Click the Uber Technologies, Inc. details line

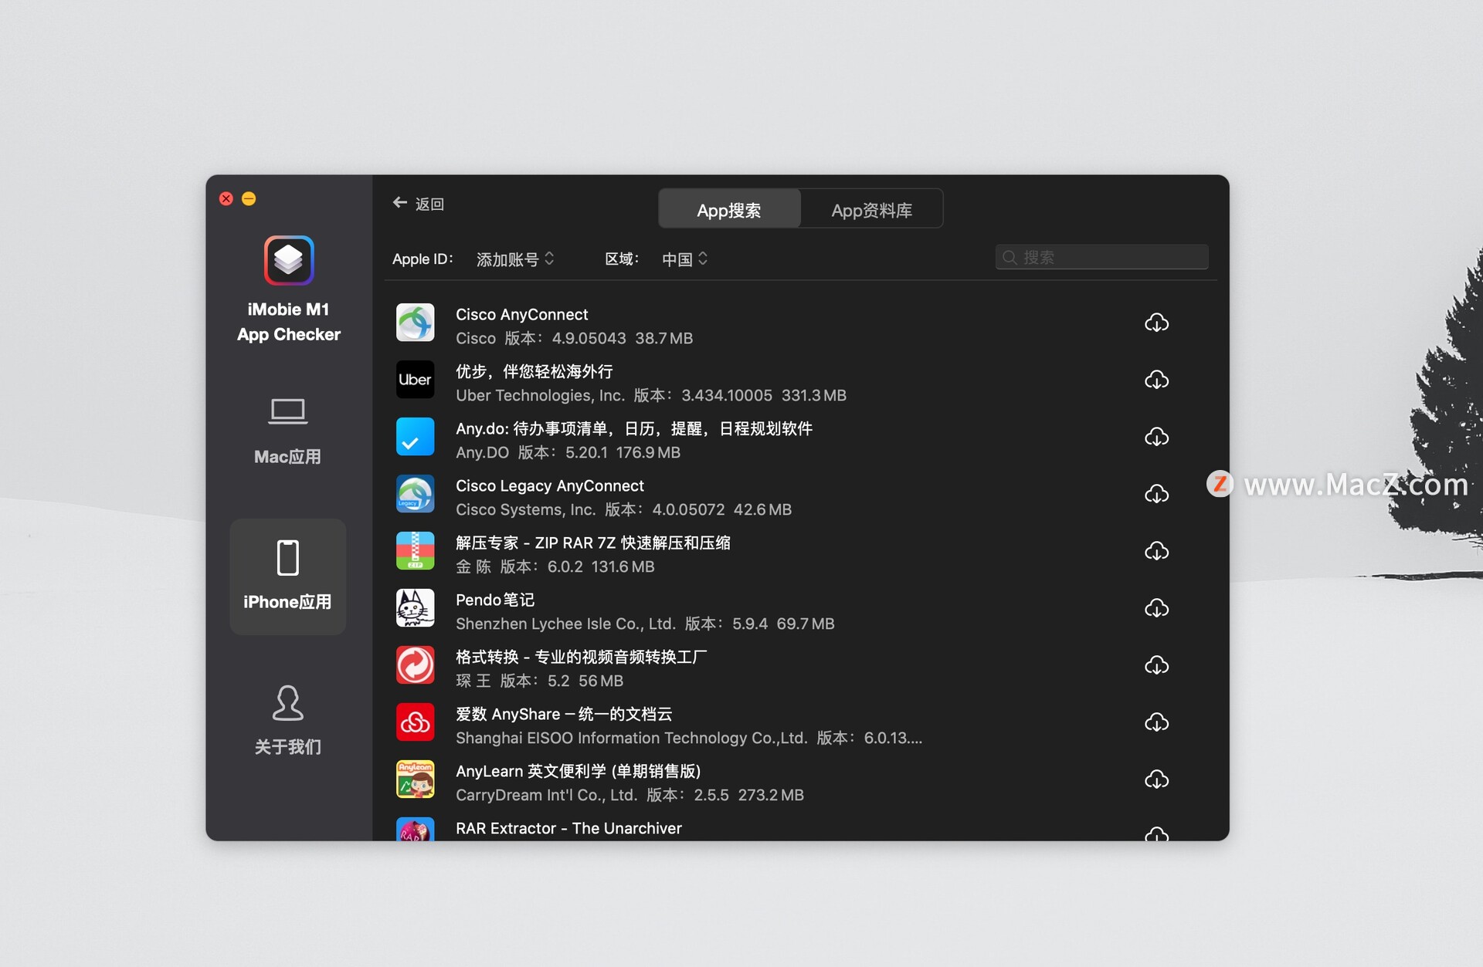pyautogui.click(x=650, y=395)
